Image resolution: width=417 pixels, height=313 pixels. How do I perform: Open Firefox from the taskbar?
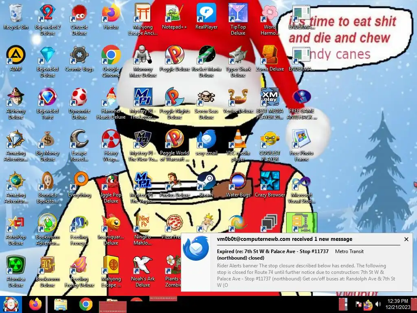tap(35, 304)
